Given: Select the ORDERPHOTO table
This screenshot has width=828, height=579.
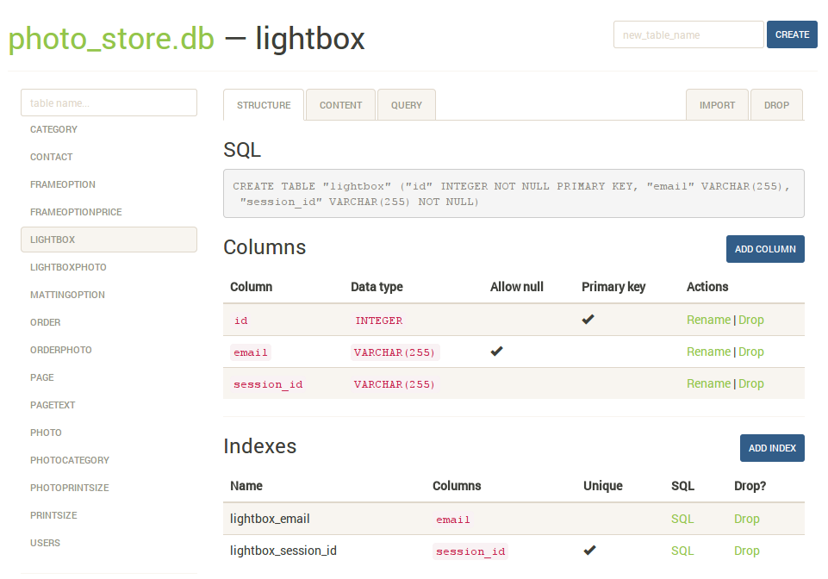Looking at the screenshot, I should click(59, 350).
